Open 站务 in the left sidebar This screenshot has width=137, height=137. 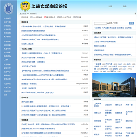pyautogui.click(x=5, y=95)
